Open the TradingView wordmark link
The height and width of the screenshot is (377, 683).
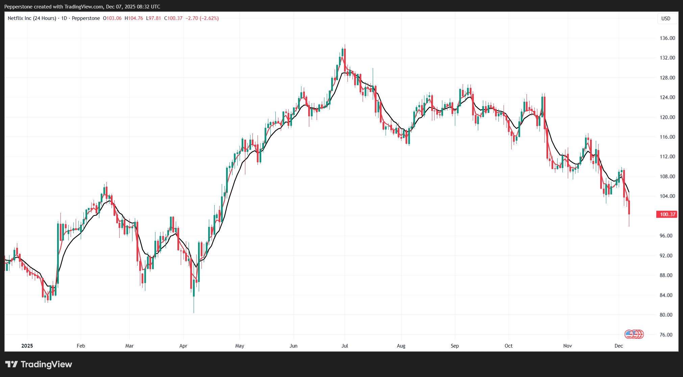pos(46,364)
